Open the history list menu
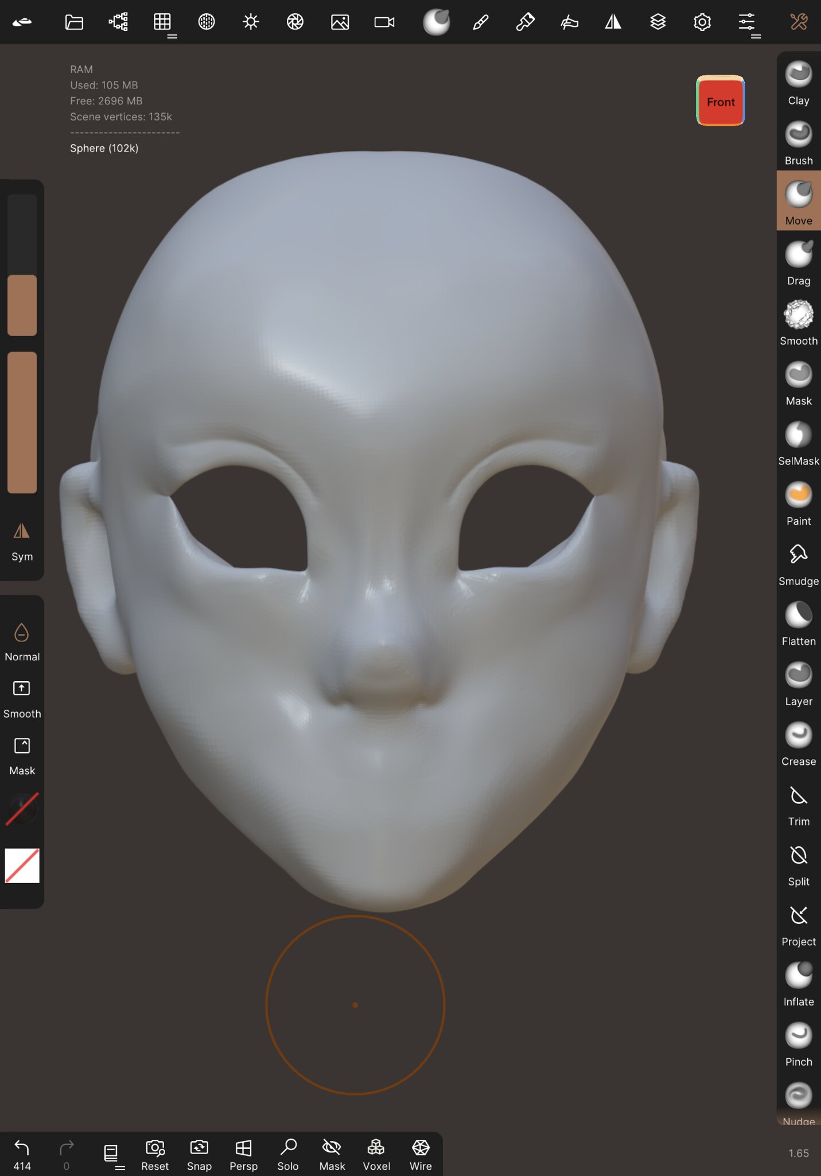This screenshot has height=1176, width=821. [x=111, y=1154]
